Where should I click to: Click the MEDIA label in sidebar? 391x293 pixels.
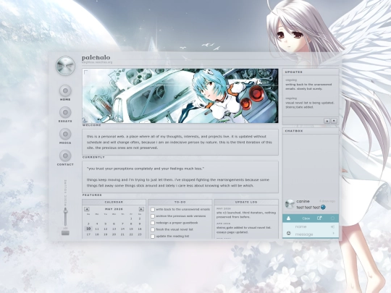(65, 143)
